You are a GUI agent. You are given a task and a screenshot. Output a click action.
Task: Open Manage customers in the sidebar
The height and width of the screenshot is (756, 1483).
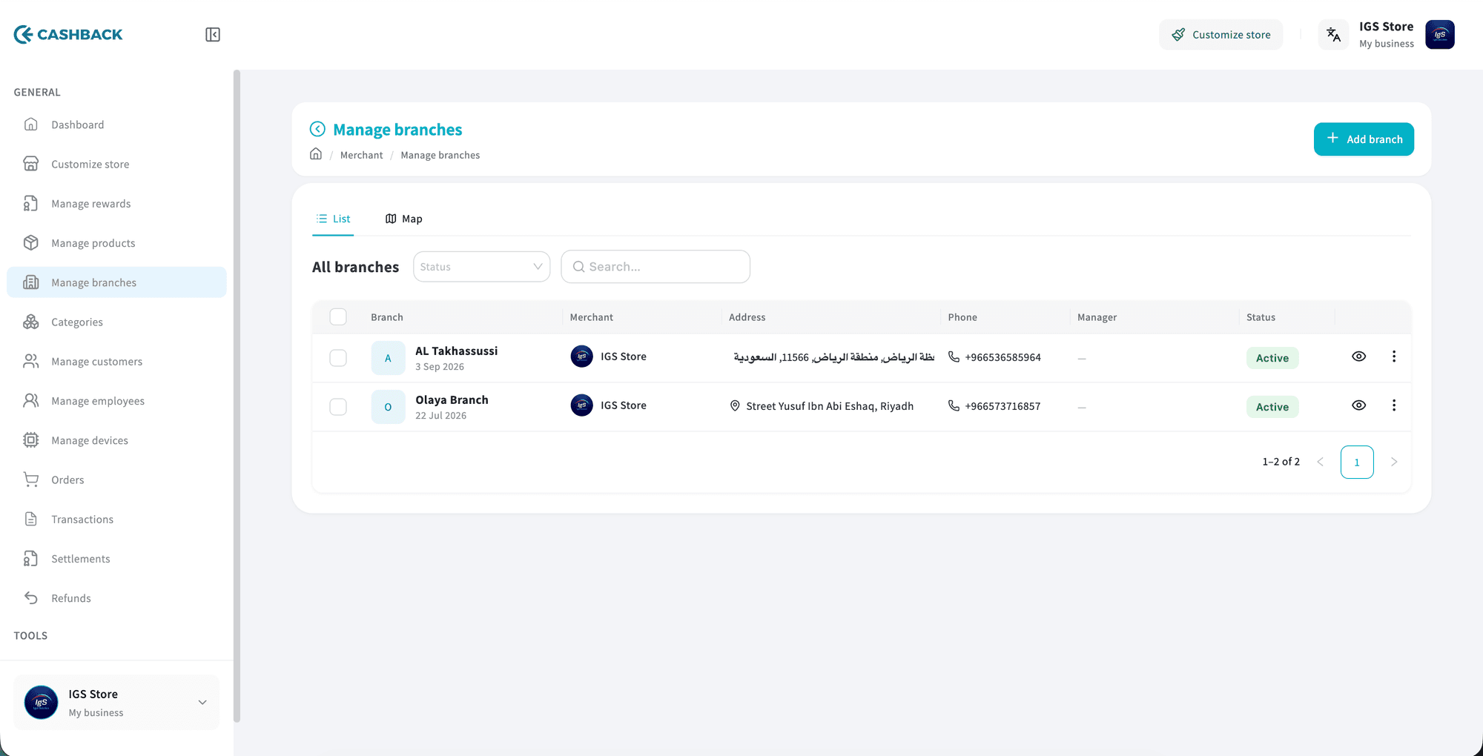(116, 361)
